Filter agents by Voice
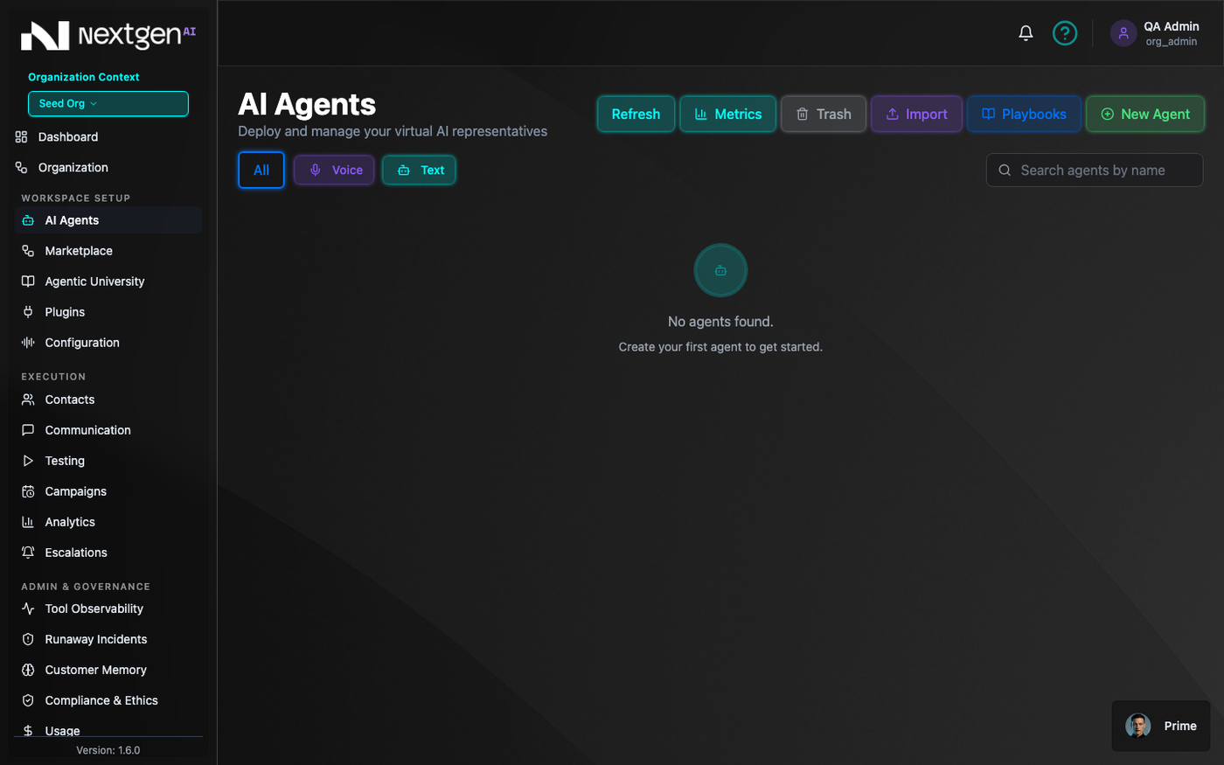Screen dimensions: 1224x765 coord(334,170)
